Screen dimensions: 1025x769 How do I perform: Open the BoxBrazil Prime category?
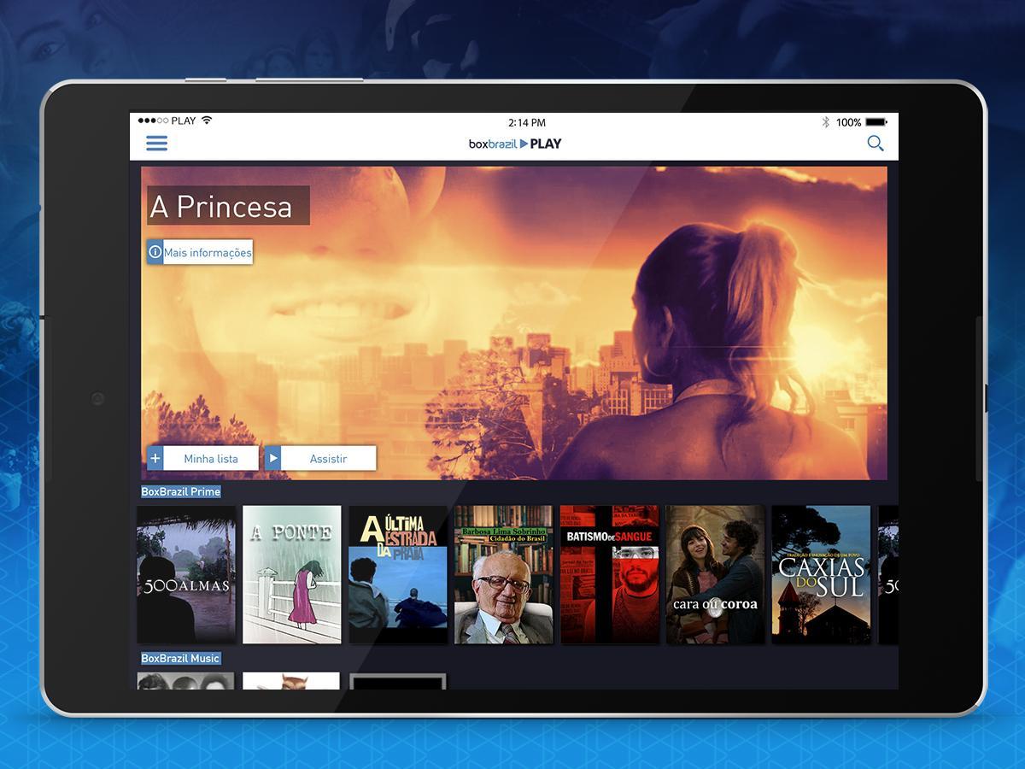coord(181,491)
